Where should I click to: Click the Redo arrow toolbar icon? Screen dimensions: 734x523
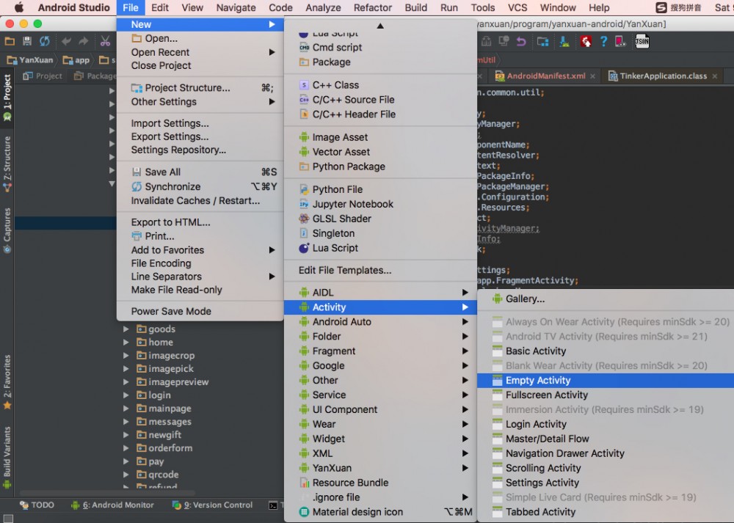tap(84, 41)
